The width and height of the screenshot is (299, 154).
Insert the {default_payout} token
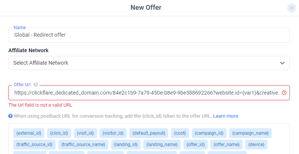pyautogui.click(x=149, y=133)
